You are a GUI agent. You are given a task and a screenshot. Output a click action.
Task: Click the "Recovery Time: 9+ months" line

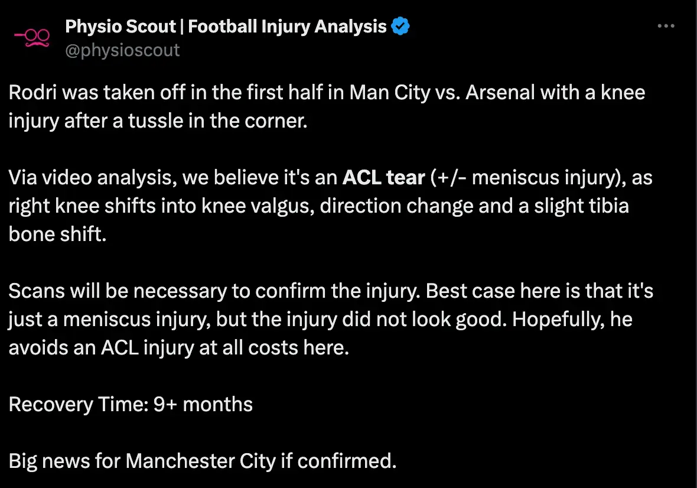click(x=131, y=404)
